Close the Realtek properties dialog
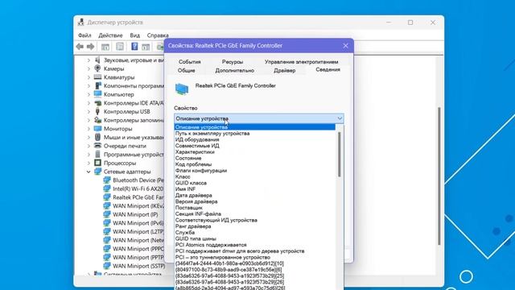Image resolution: width=515 pixels, height=290 pixels. pyautogui.click(x=345, y=46)
